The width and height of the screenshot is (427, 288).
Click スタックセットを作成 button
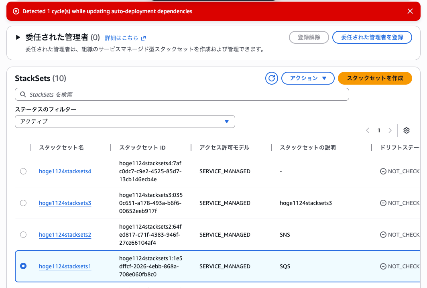tap(375, 78)
